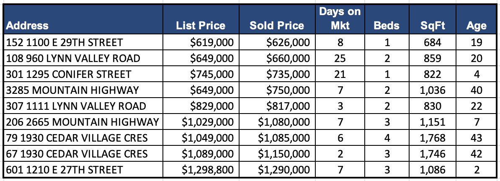This screenshot has height=181, width=500.
Task: Select the 301 1295 CONIFER STREET cell
Action: [x=69, y=74]
